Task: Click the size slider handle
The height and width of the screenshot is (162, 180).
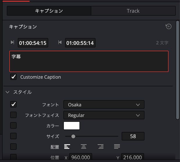Action: point(73,136)
